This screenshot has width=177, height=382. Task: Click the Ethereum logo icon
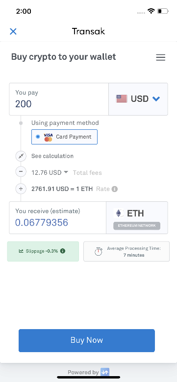119,214
